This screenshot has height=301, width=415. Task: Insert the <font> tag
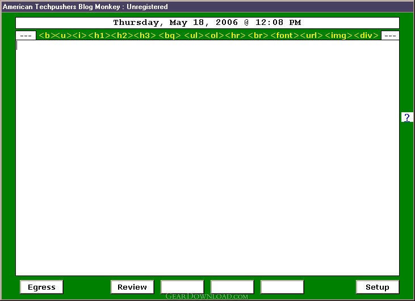(x=284, y=35)
